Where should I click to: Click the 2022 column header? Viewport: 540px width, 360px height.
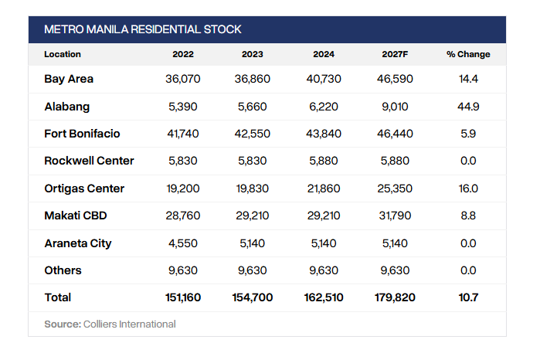coord(183,54)
